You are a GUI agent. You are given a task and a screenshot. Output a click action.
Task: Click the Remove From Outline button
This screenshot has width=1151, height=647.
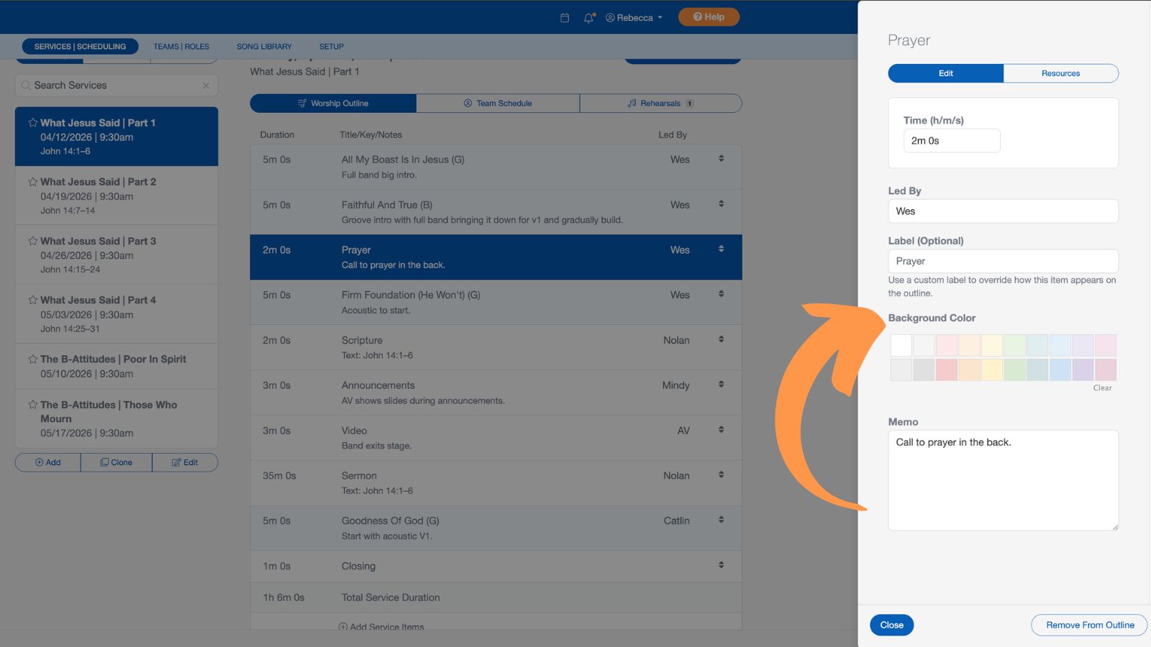pos(1088,625)
